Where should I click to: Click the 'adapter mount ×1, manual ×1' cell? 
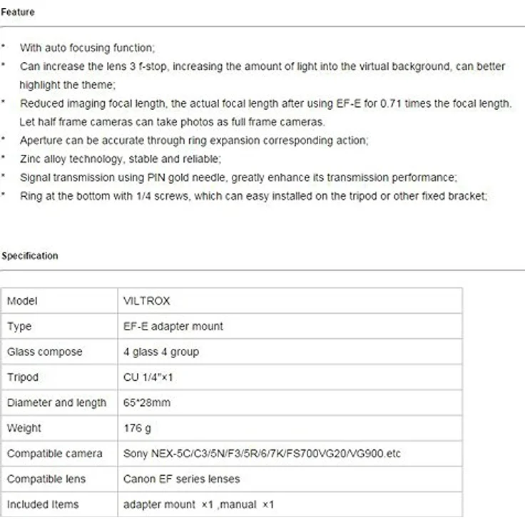(x=290, y=504)
